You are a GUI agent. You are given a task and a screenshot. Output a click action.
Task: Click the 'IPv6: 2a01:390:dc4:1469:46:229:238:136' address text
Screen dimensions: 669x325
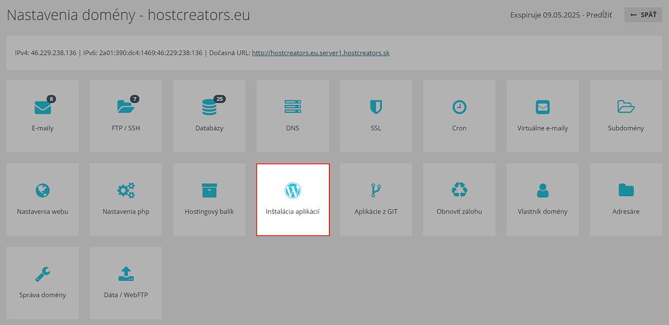[x=143, y=53]
